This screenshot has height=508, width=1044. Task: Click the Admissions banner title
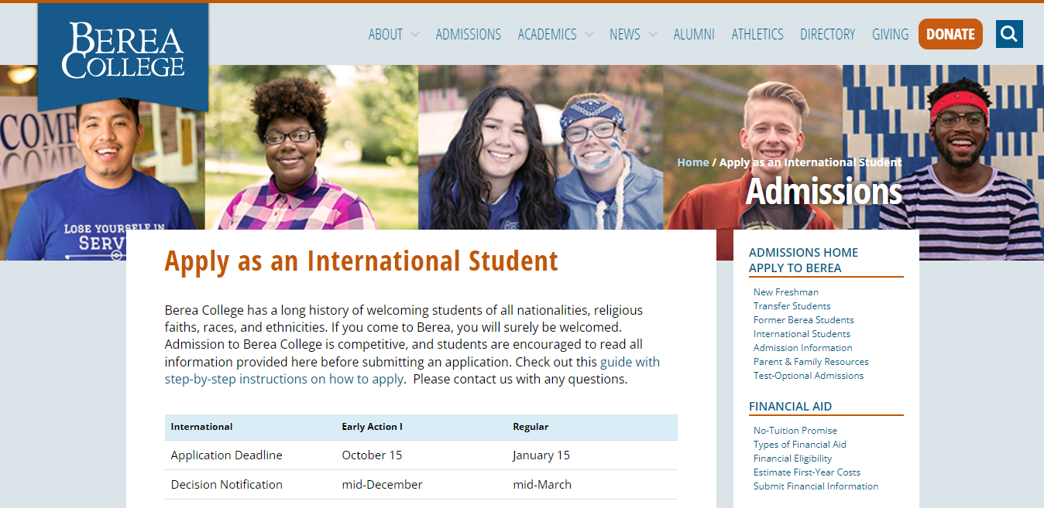tap(824, 191)
